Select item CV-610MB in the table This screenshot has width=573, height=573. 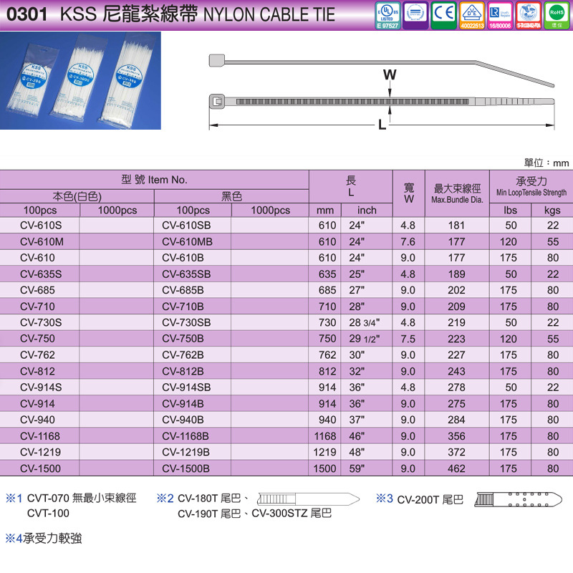[x=187, y=241]
